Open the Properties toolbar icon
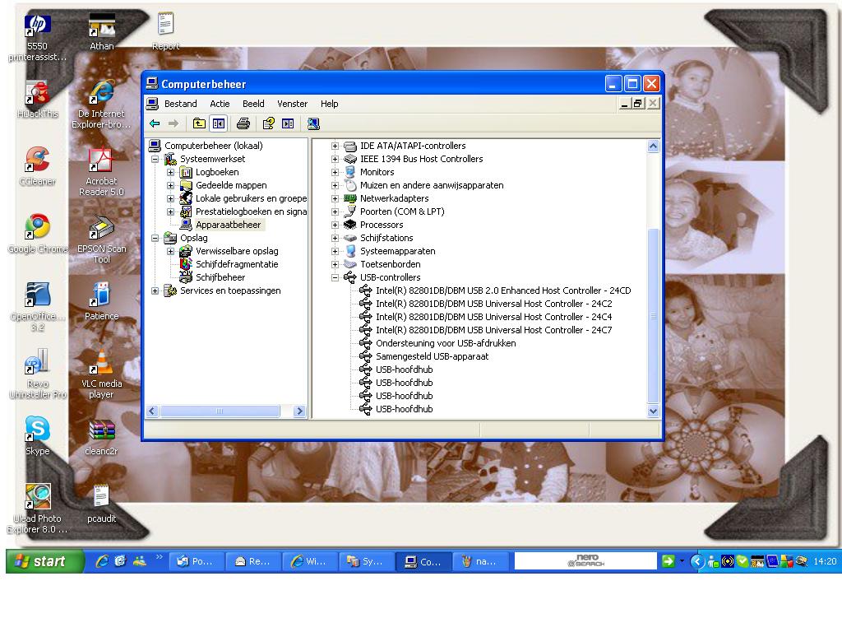This screenshot has width=842, height=632. coord(267,123)
